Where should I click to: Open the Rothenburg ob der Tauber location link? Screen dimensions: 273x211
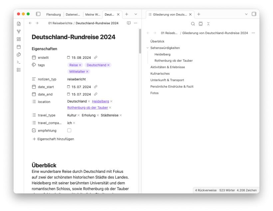coord(88,108)
